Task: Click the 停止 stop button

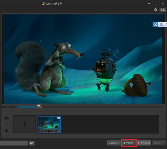Action: click(159, 143)
